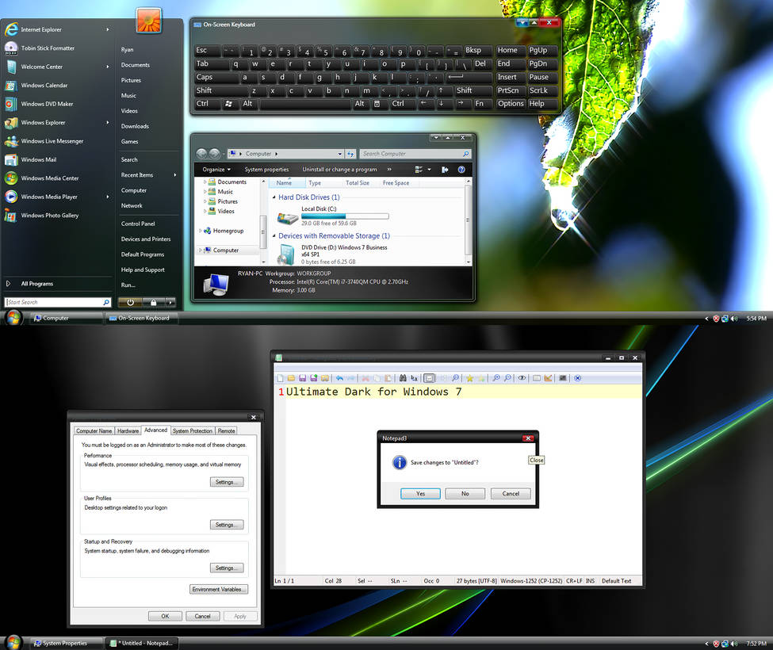Viewport: 773px width, 650px height.
Task: Refresh Explorer using the refresh icon
Action: [350, 153]
